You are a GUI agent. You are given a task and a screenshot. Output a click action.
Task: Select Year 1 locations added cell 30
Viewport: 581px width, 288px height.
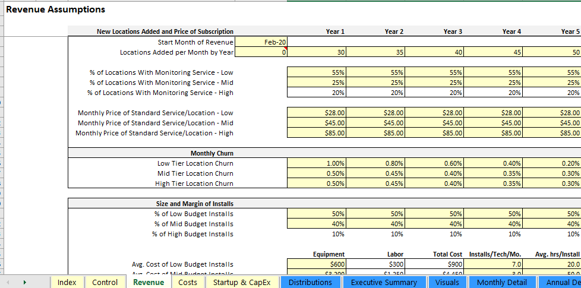pos(317,52)
